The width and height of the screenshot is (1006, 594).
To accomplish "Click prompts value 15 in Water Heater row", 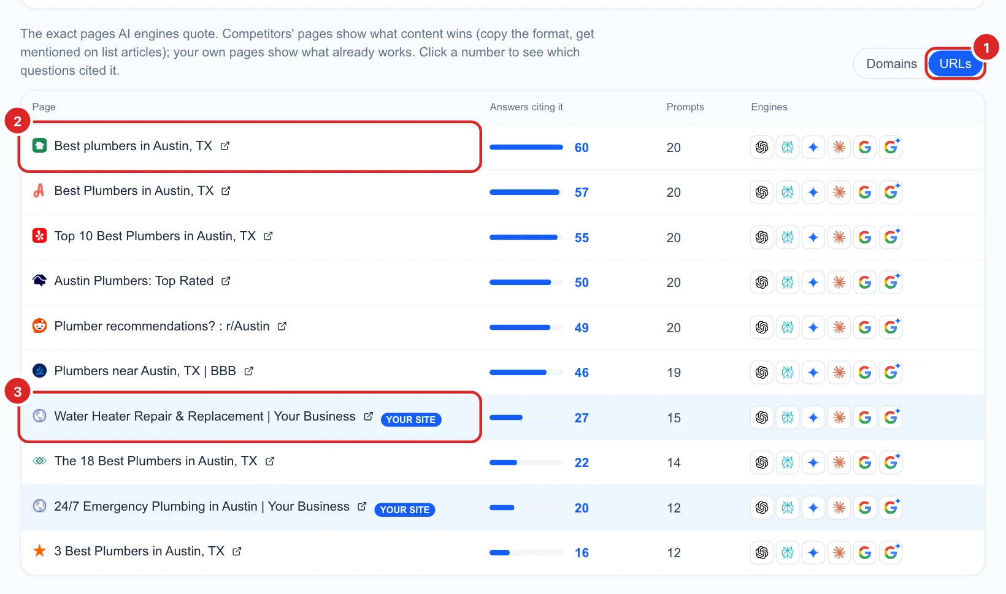I will coord(674,418).
